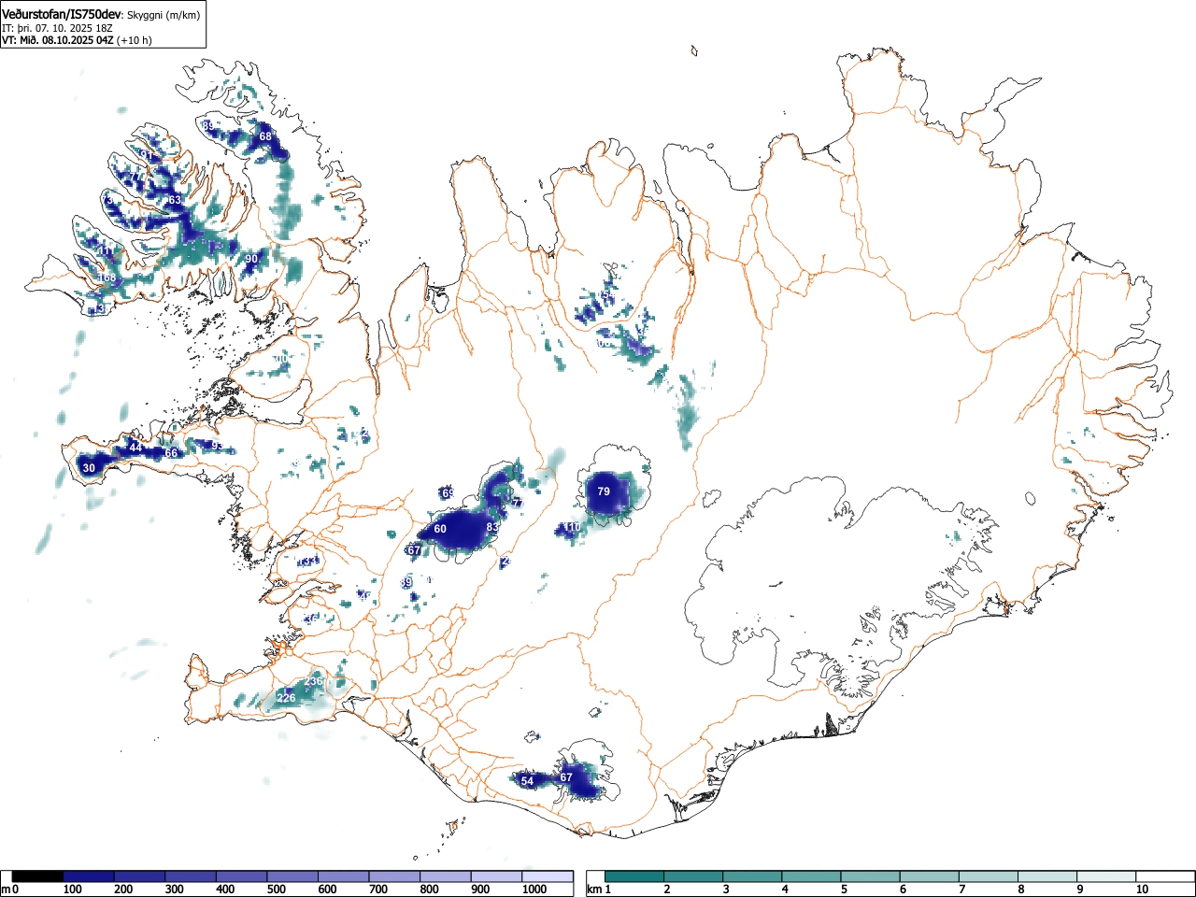The width and height of the screenshot is (1196, 897).
Task: Click the '100' tick label on the metre legend
Action: pos(72,890)
